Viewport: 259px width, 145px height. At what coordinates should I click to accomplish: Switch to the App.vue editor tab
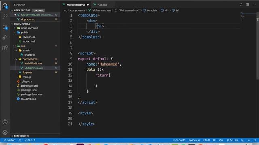coord(102,5)
